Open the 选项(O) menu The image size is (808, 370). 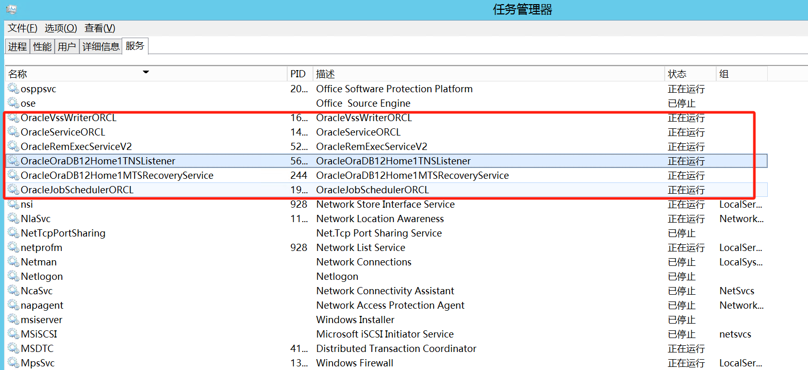[x=61, y=28]
